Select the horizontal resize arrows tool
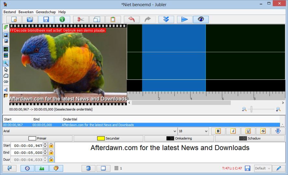The height and width of the screenshot is (175, 288). [6, 82]
